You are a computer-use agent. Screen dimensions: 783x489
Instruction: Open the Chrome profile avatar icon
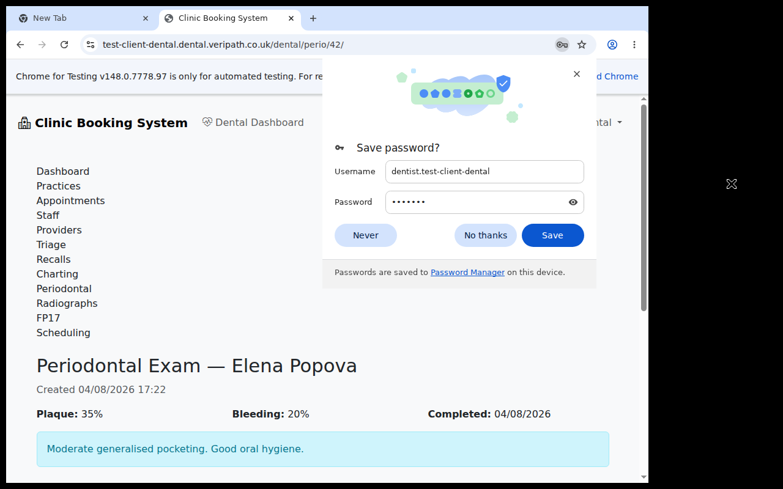point(612,45)
